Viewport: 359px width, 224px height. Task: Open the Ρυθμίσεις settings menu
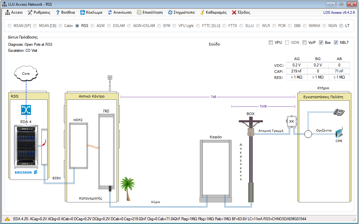tap(39, 12)
